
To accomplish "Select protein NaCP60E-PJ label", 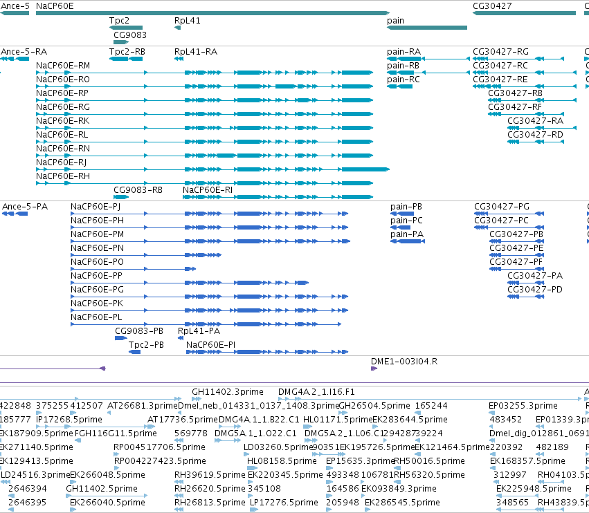I will click(x=96, y=207).
